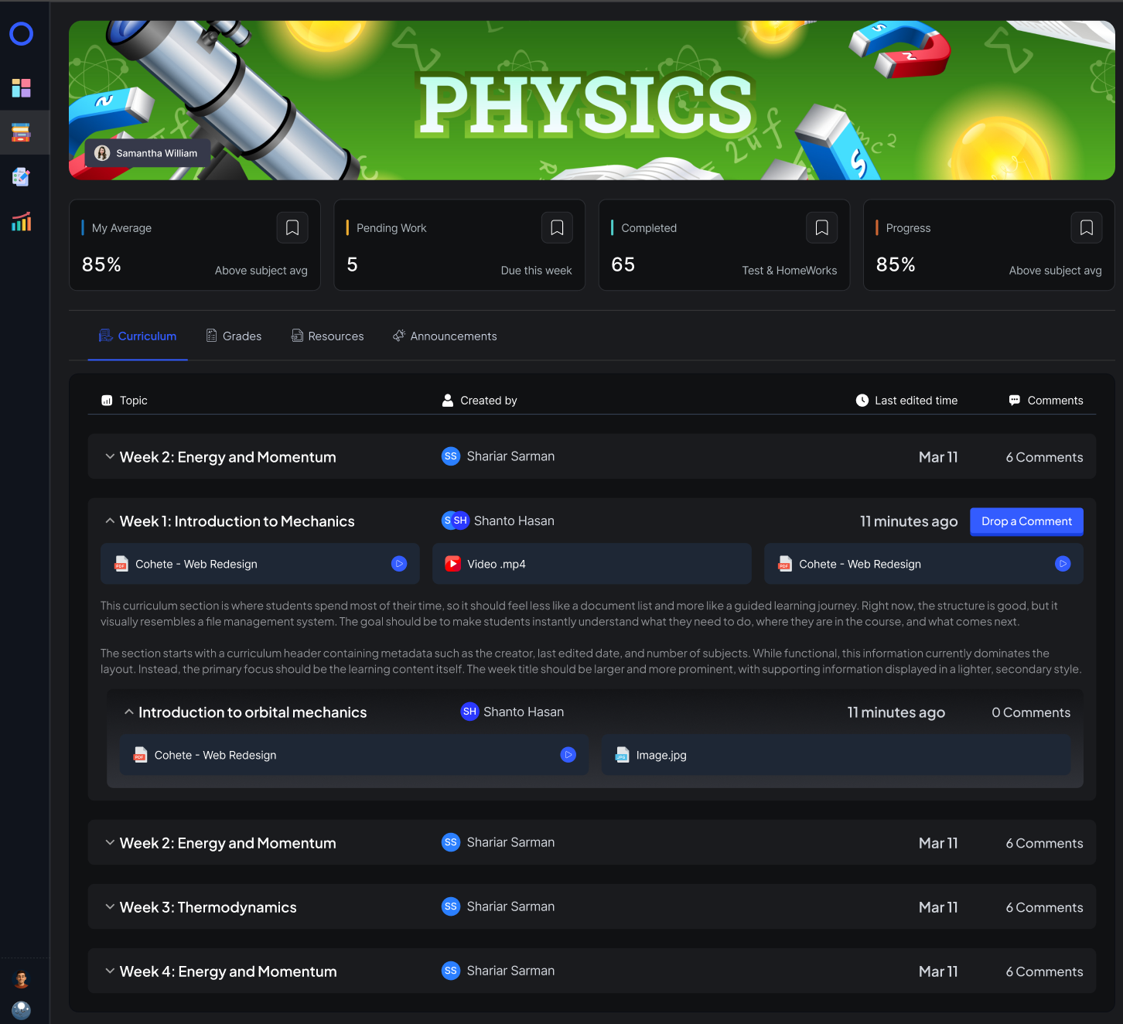Expand Week 3: Thermodynamics row
This screenshot has height=1024, width=1123.
(110, 907)
